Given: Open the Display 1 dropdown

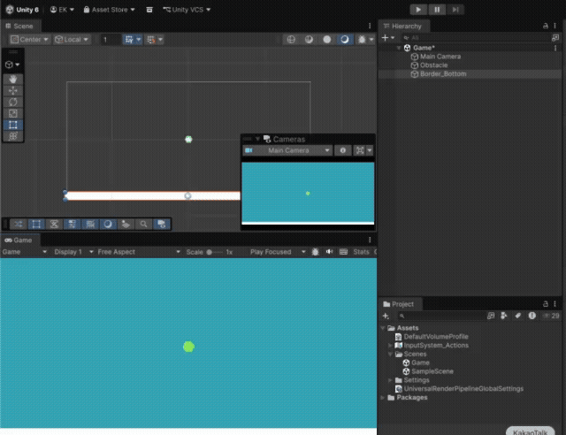Looking at the screenshot, I should 74,252.
